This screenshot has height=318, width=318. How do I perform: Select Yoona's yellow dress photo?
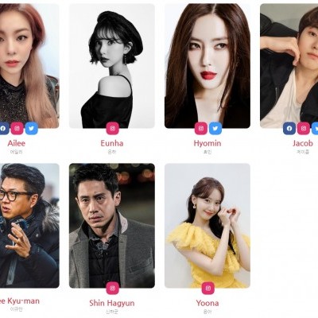tap(207, 226)
